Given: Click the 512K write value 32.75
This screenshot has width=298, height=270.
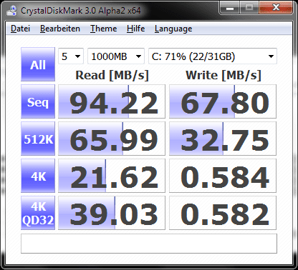Looking at the screenshot, I should point(223,139).
